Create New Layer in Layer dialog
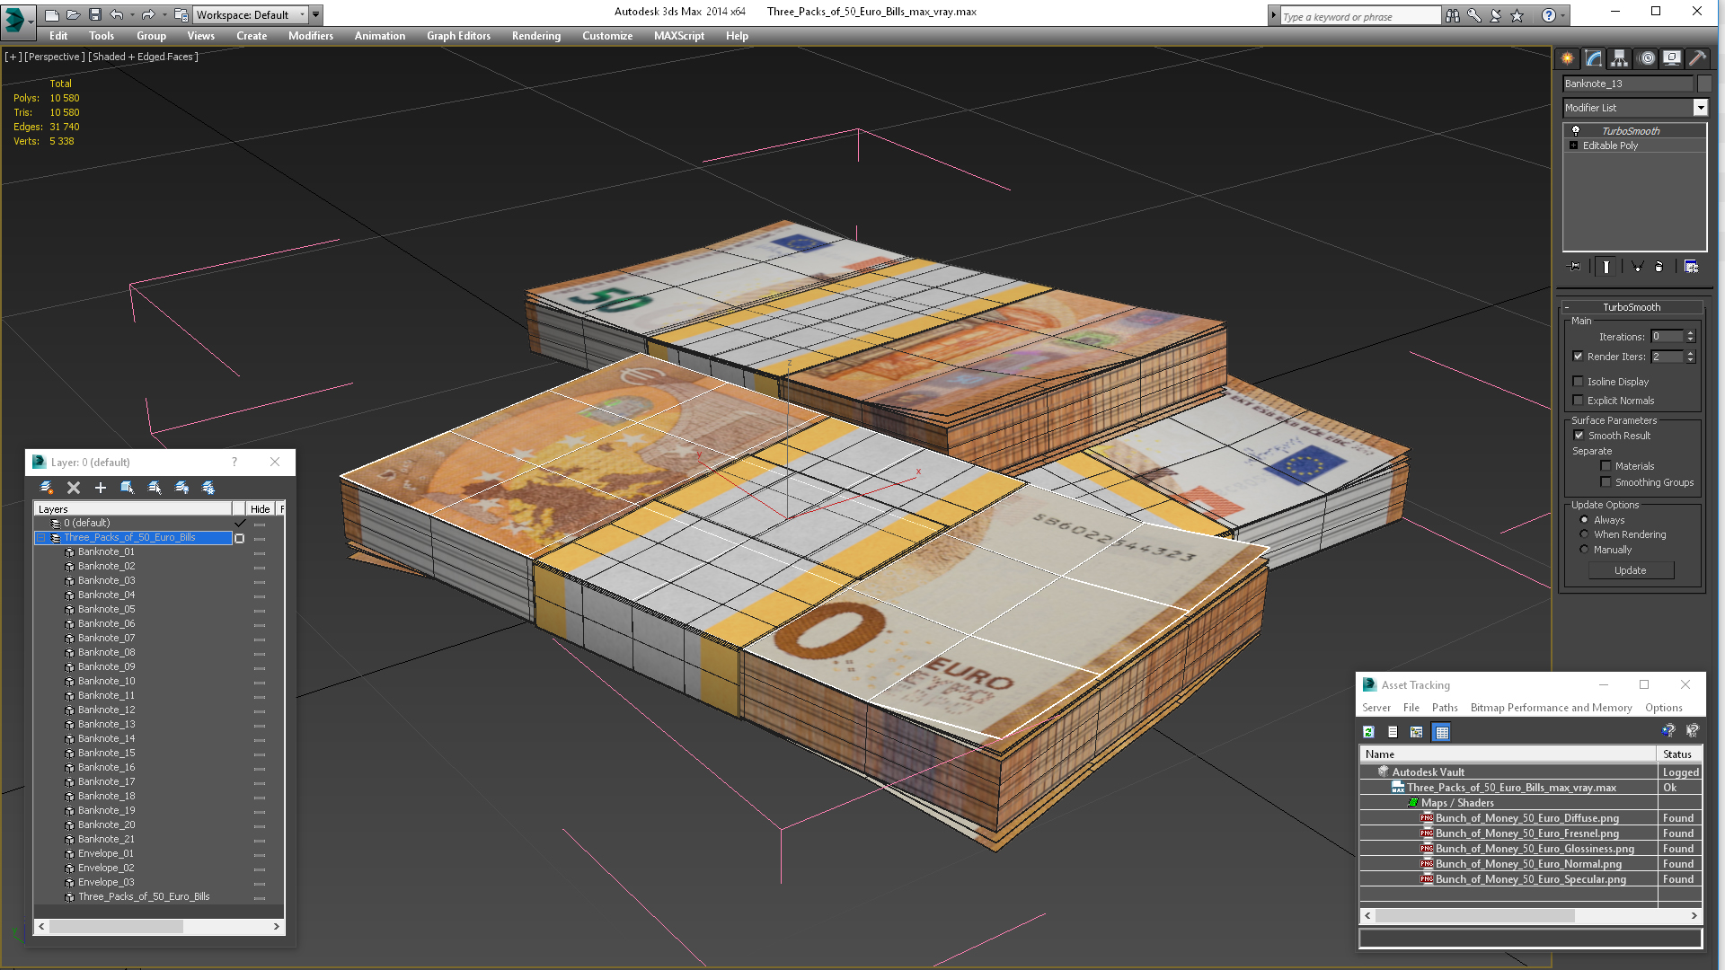 (x=47, y=488)
